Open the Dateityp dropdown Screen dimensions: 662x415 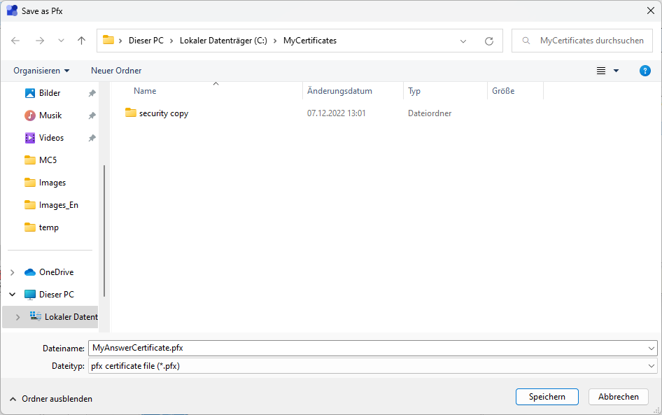coord(652,366)
